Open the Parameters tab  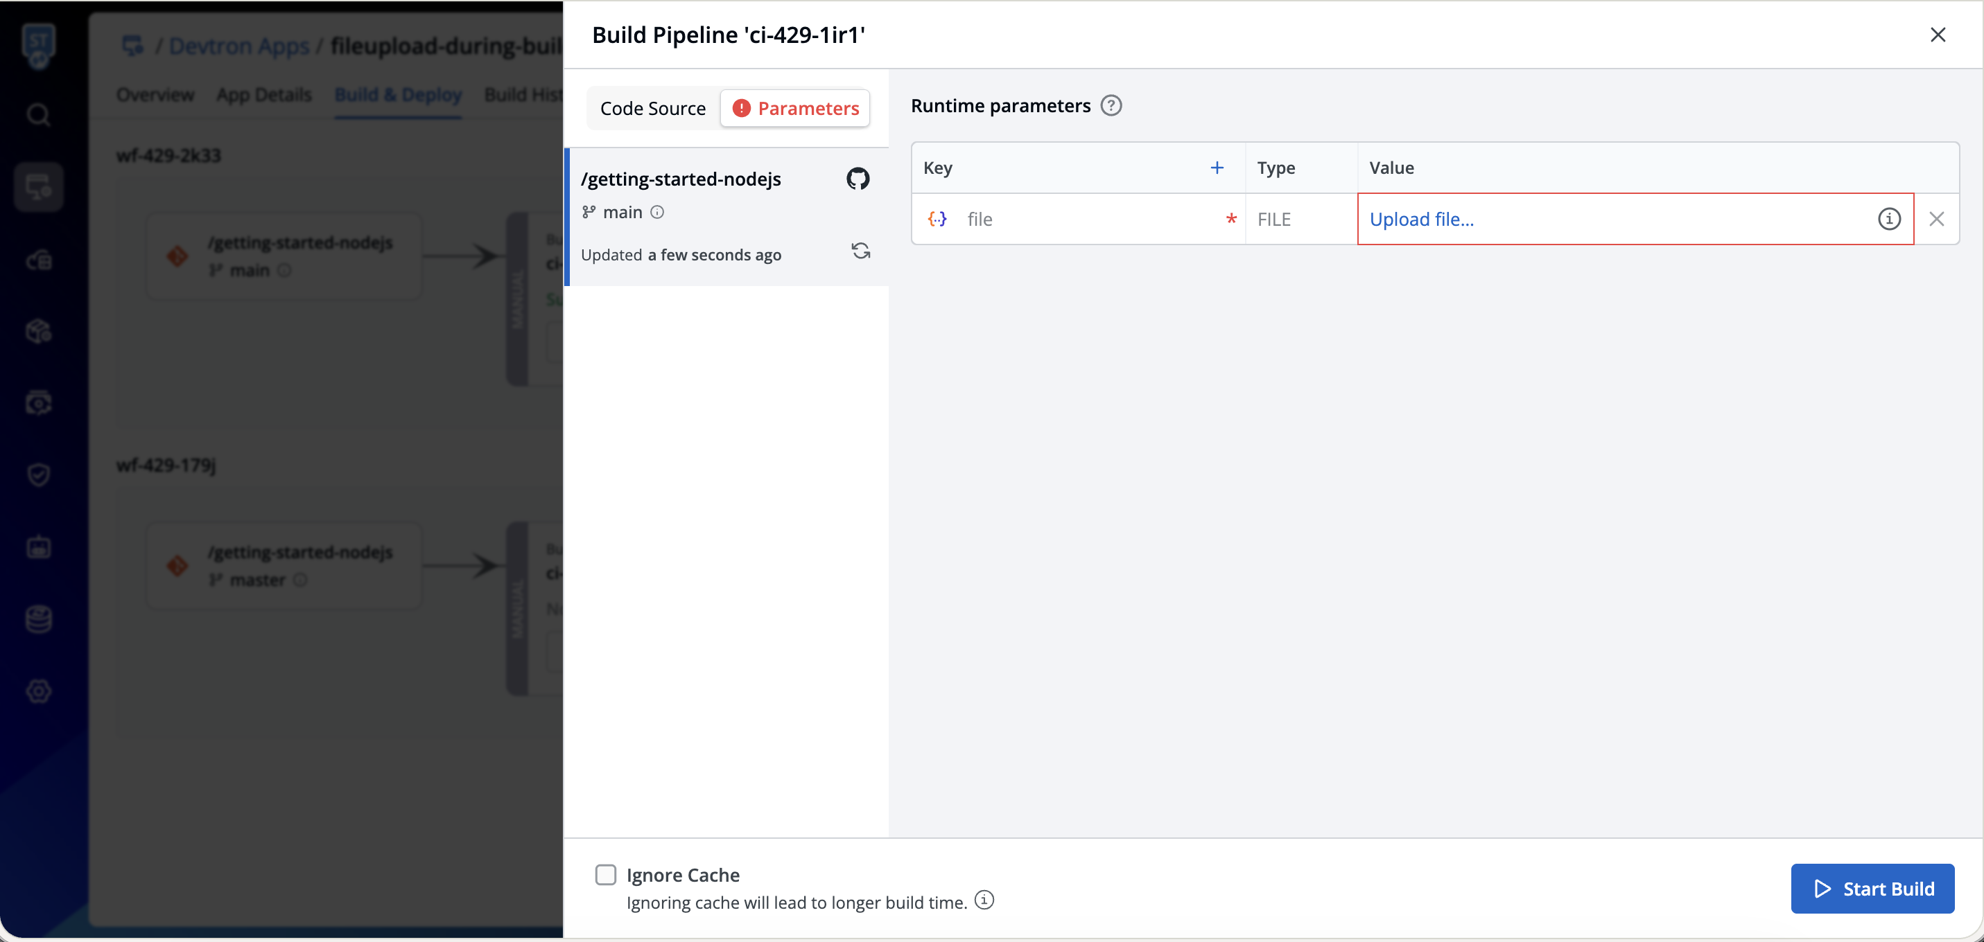[796, 109]
